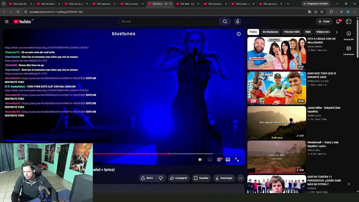Show video info card icon
This screenshot has width=359, height=202.
tap(239, 34)
